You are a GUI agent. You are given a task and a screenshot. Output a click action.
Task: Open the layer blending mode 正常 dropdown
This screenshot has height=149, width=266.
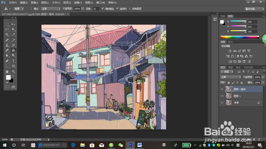coord(231,77)
